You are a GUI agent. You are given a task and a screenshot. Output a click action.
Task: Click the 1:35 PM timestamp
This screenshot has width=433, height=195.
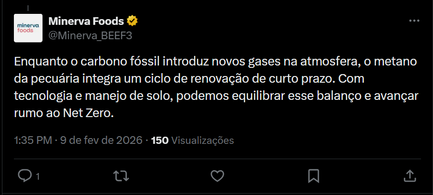33,141
